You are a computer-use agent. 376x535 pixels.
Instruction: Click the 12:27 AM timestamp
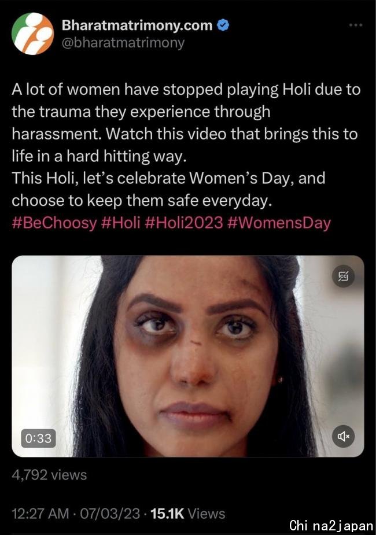tap(40, 514)
